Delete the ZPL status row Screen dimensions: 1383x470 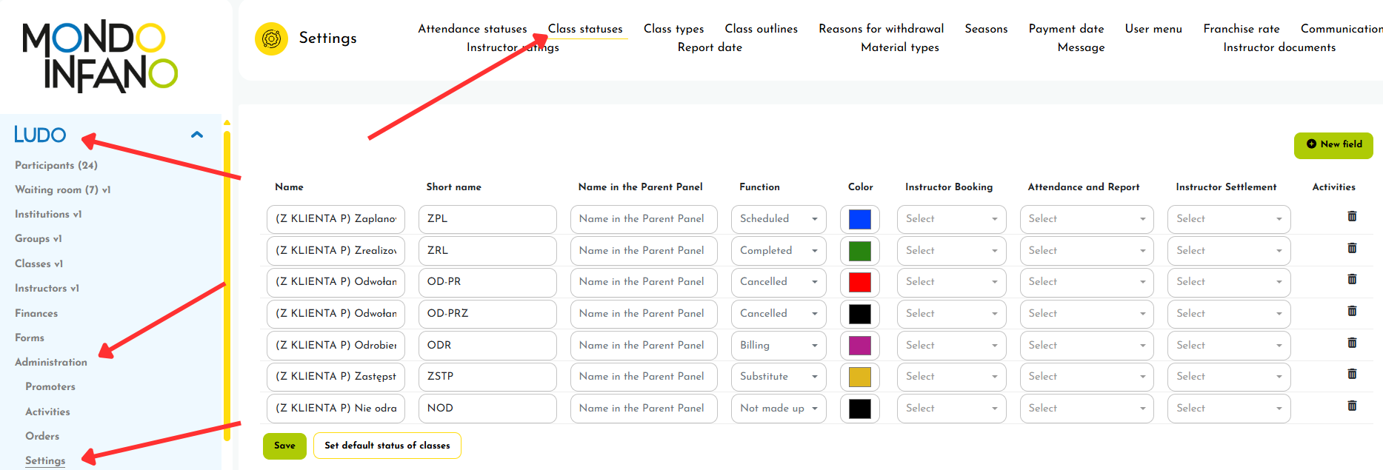pyautogui.click(x=1351, y=216)
